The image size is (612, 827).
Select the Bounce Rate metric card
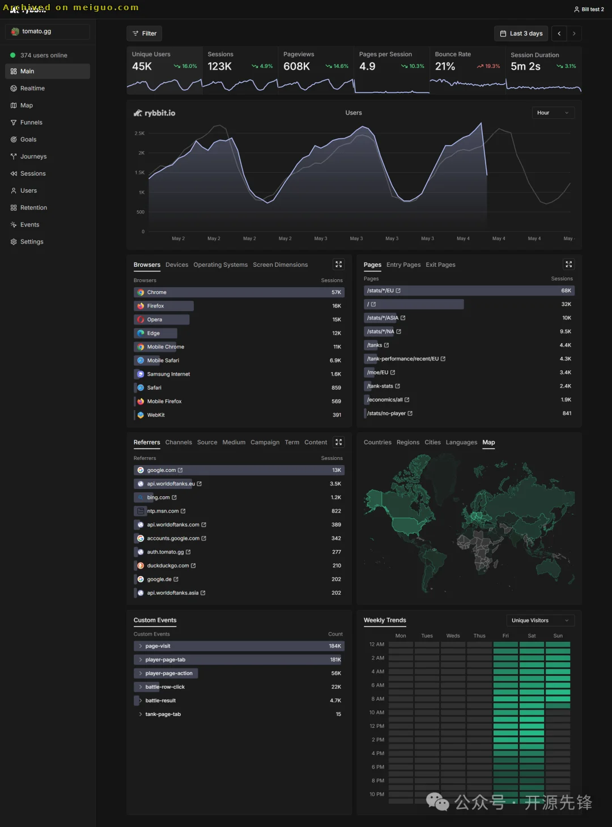[x=467, y=69]
